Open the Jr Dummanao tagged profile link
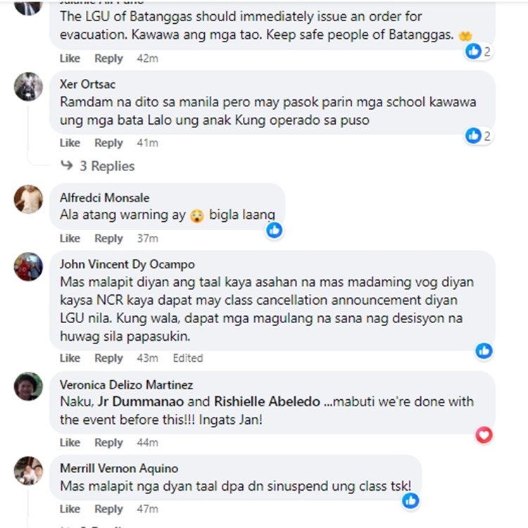528x528 pixels. [141, 401]
